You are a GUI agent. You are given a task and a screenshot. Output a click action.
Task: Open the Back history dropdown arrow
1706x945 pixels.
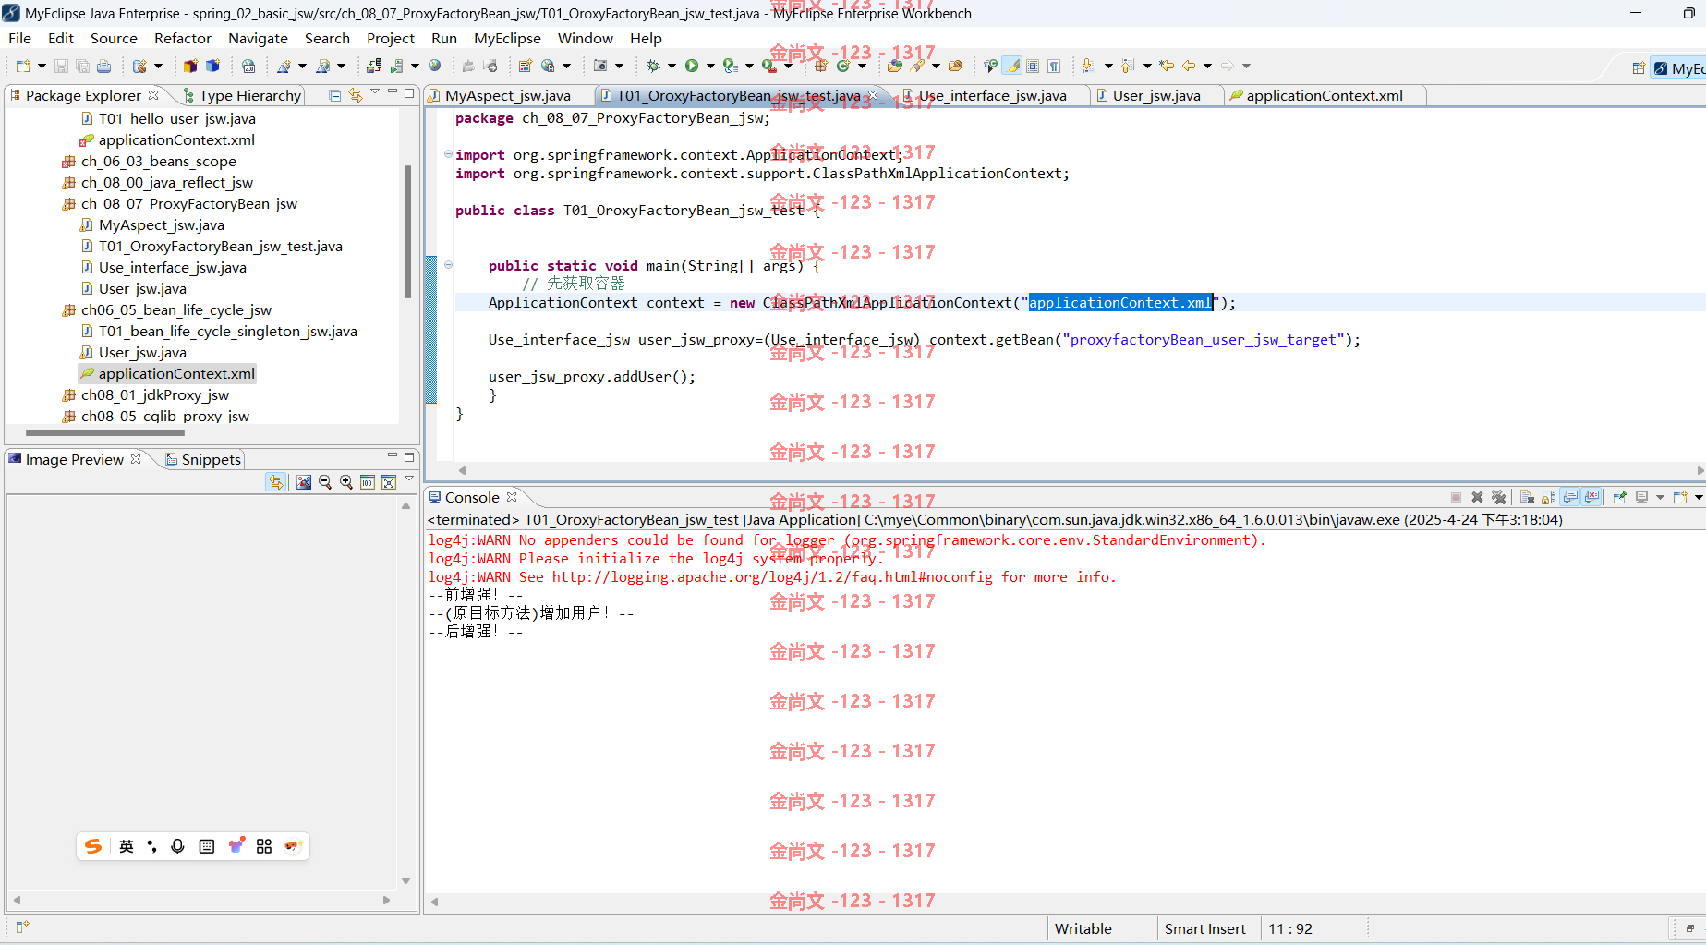[1207, 66]
